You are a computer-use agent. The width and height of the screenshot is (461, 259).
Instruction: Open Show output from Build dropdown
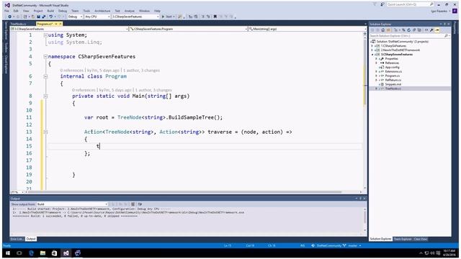click(x=72, y=204)
